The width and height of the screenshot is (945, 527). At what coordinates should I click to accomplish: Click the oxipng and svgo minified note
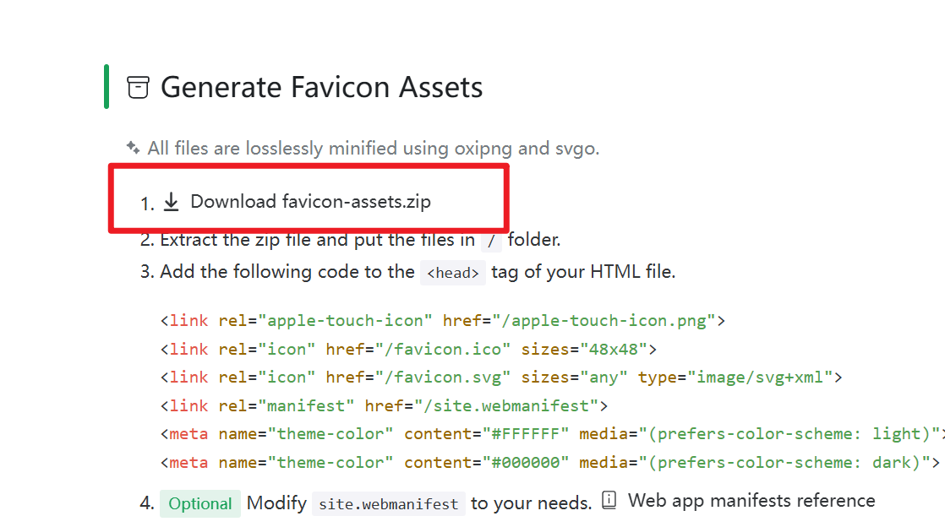(x=373, y=148)
